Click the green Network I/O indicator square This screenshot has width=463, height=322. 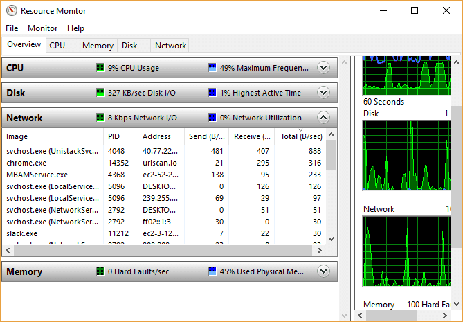100,118
